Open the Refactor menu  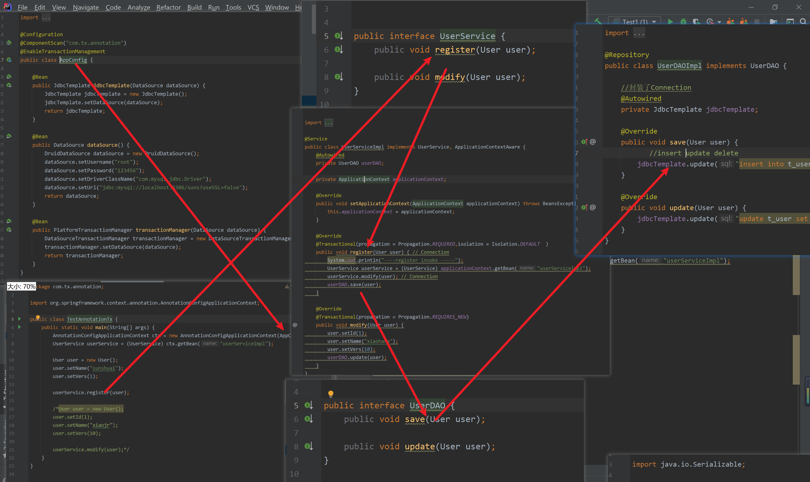pyautogui.click(x=168, y=7)
